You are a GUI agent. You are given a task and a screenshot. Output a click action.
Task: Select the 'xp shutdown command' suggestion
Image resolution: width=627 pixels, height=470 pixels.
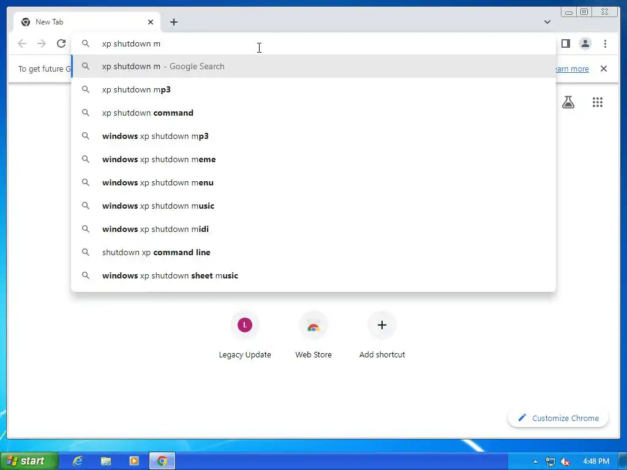coord(313,113)
